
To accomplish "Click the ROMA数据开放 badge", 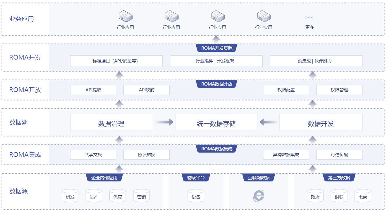I will pos(217,84).
